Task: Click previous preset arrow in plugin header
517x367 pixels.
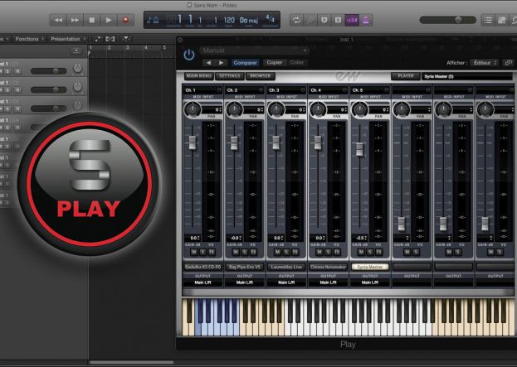Action: [x=208, y=62]
